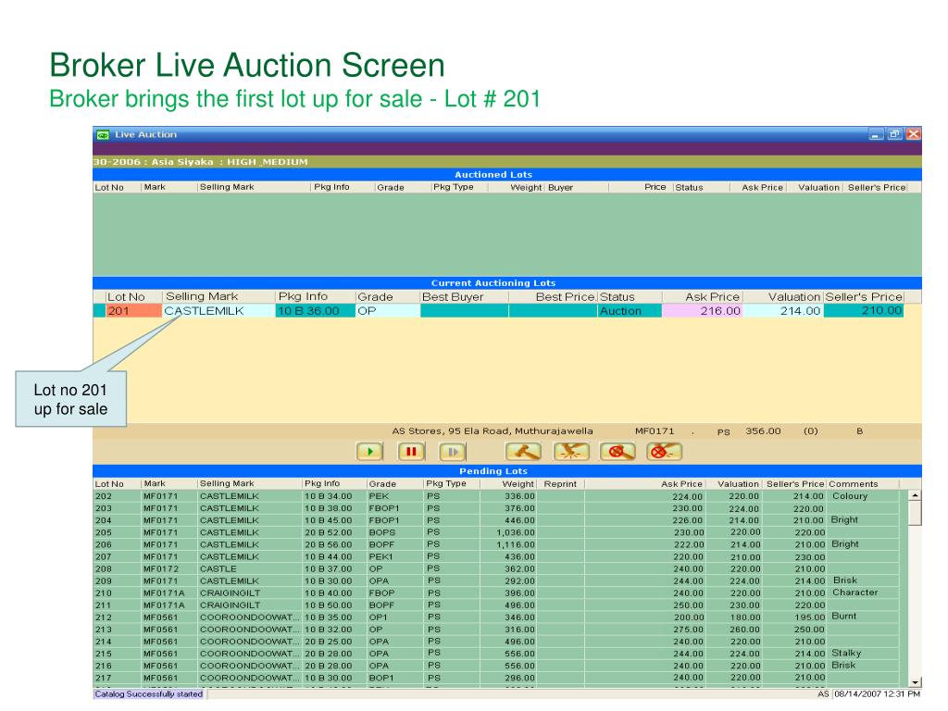948x711 pixels.
Task: Click the Stalky comment in lot 215 row
Action: (x=846, y=653)
